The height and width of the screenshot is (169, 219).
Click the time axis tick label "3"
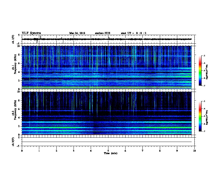(74, 150)
